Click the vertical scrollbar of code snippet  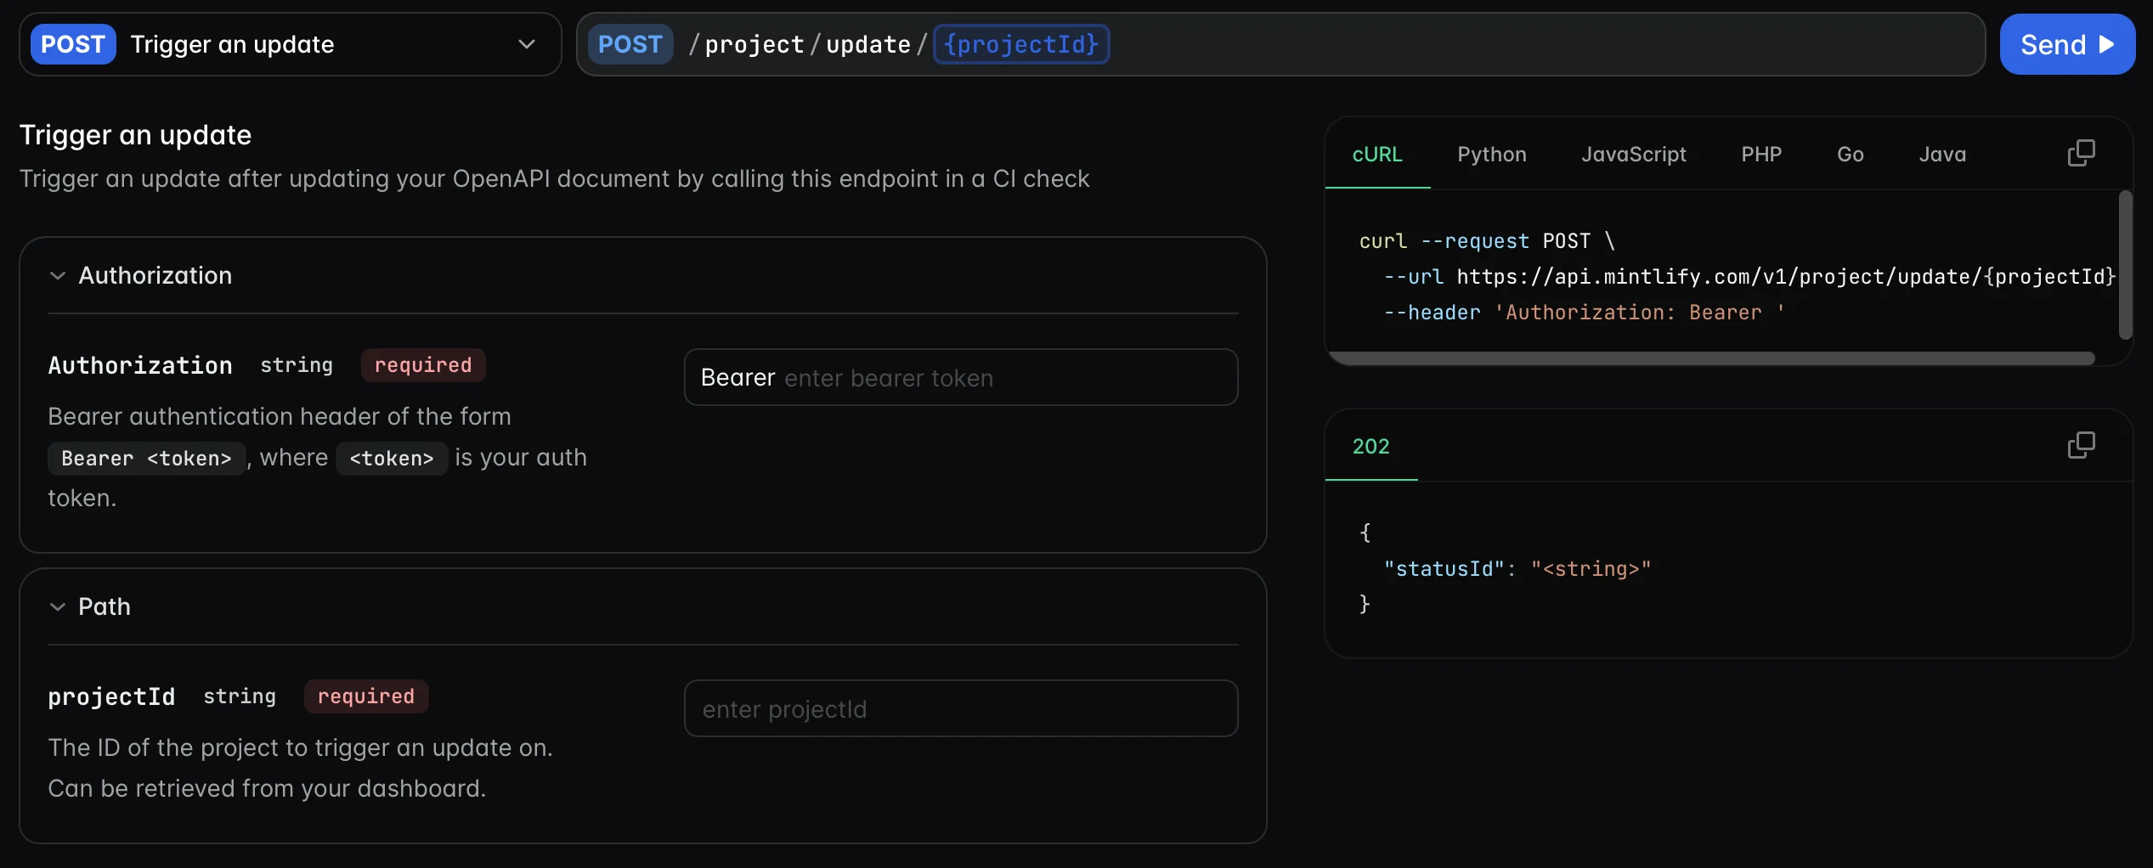click(2126, 265)
